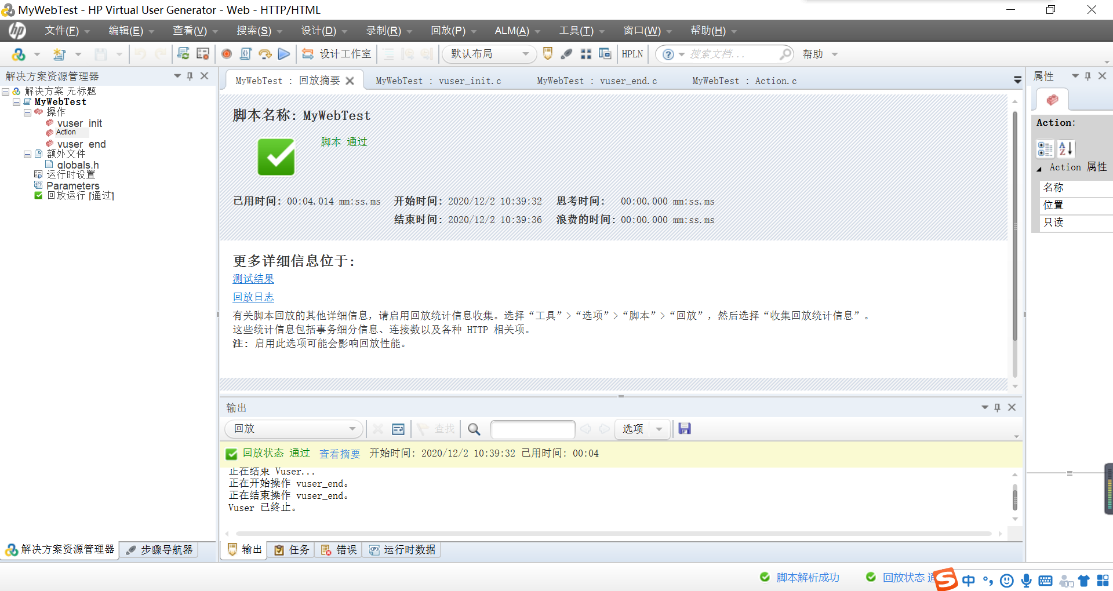Screen dimensions: 1113x591
Task: Collapse the Action 属性 section
Action: point(1039,169)
